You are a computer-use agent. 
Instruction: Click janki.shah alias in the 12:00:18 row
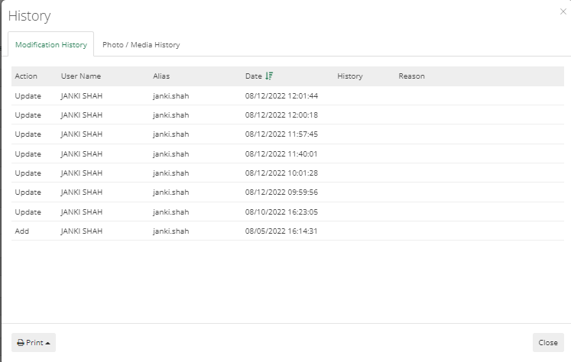click(170, 115)
